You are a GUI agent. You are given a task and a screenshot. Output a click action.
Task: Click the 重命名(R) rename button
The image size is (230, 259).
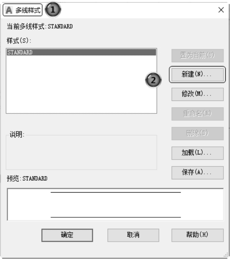[x=198, y=114]
